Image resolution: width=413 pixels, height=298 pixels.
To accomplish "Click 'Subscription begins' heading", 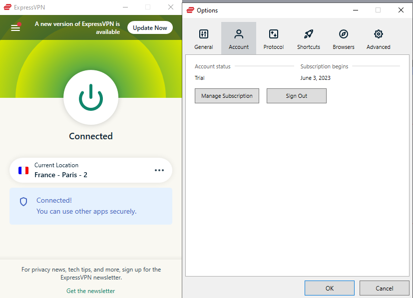I will click(x=324, y=66).
